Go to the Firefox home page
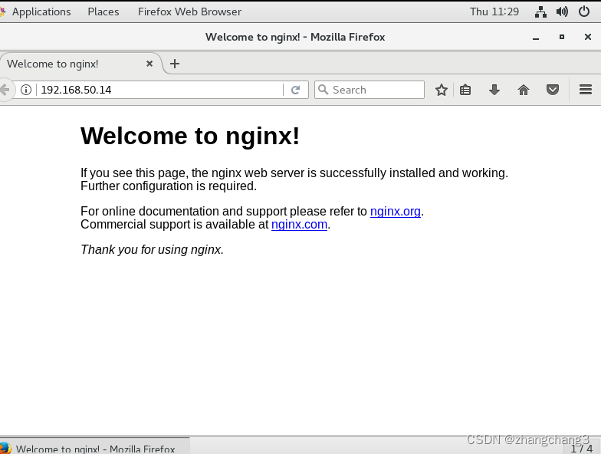The width and height of the screenshot is (601, 454). pyautogui.click(x=523, y=90)
